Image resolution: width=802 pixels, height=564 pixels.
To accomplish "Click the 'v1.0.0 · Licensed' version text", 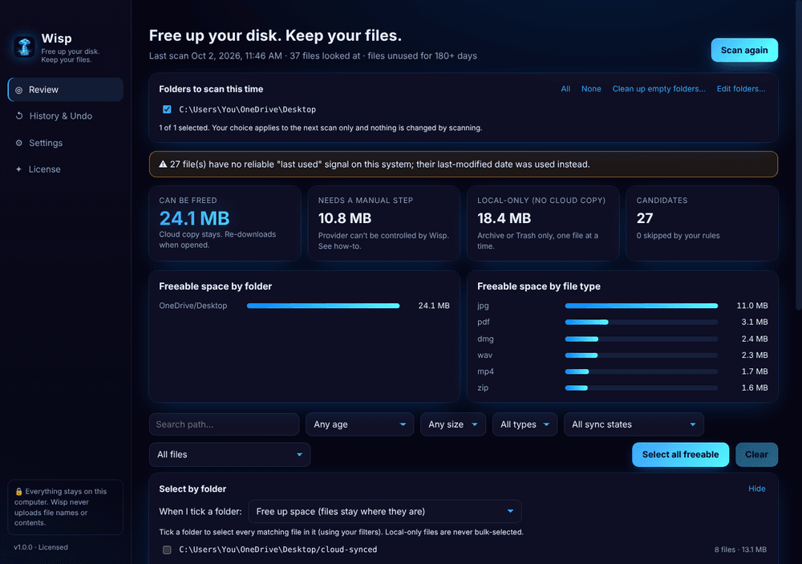I will [41, 547].
